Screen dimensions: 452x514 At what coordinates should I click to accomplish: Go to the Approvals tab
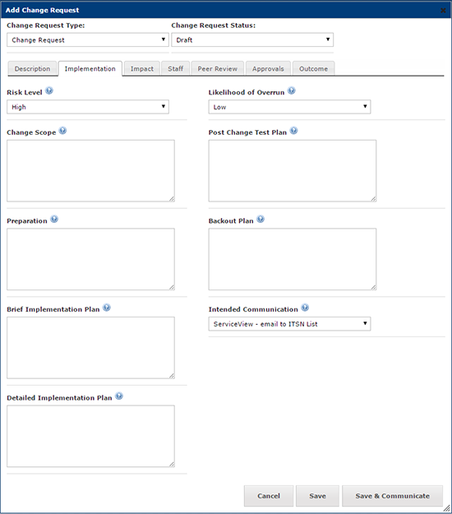pyautogui.click(x=268, y=69)
